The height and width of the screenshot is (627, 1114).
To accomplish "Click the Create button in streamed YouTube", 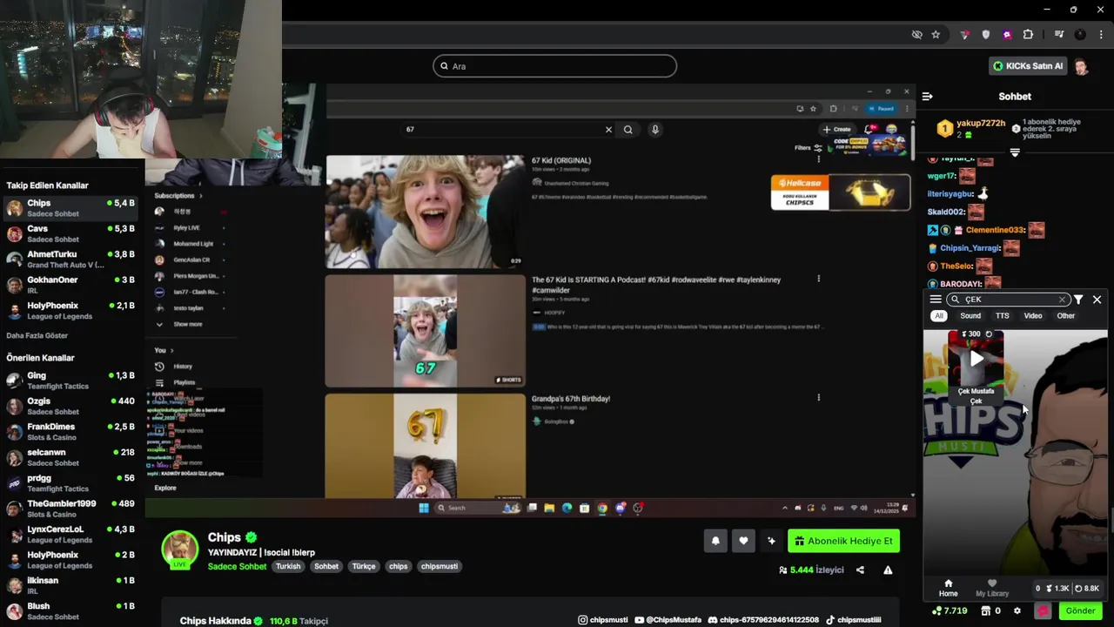I will (837, 129).
